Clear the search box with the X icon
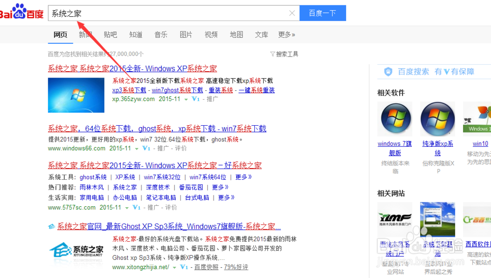The image size is (491, 278). pos(292,13)
